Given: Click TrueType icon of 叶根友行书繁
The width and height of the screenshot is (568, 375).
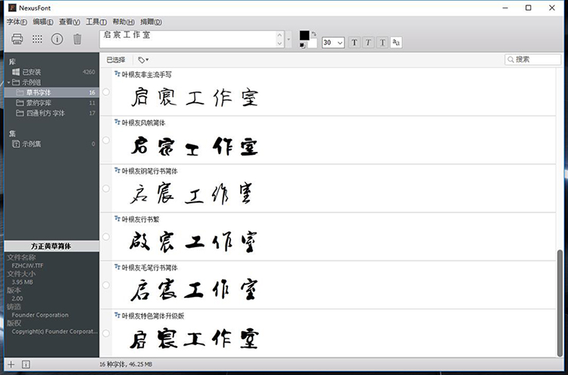Looking at the screenshot, I should [x=117, y=218].
